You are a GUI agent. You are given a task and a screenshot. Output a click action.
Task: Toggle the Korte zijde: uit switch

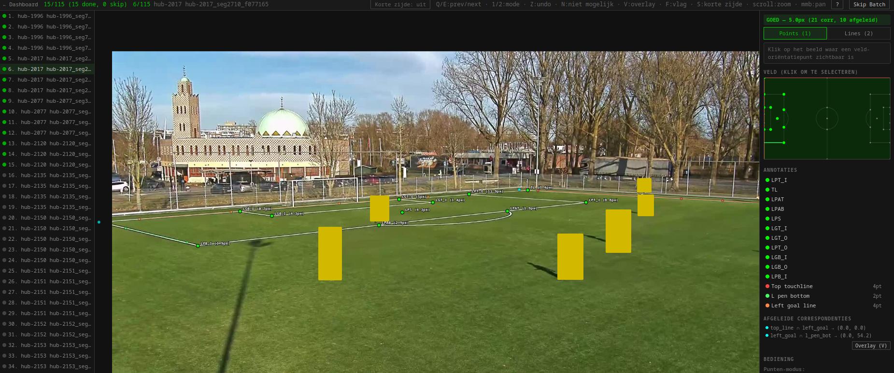(x=400, y=4)
